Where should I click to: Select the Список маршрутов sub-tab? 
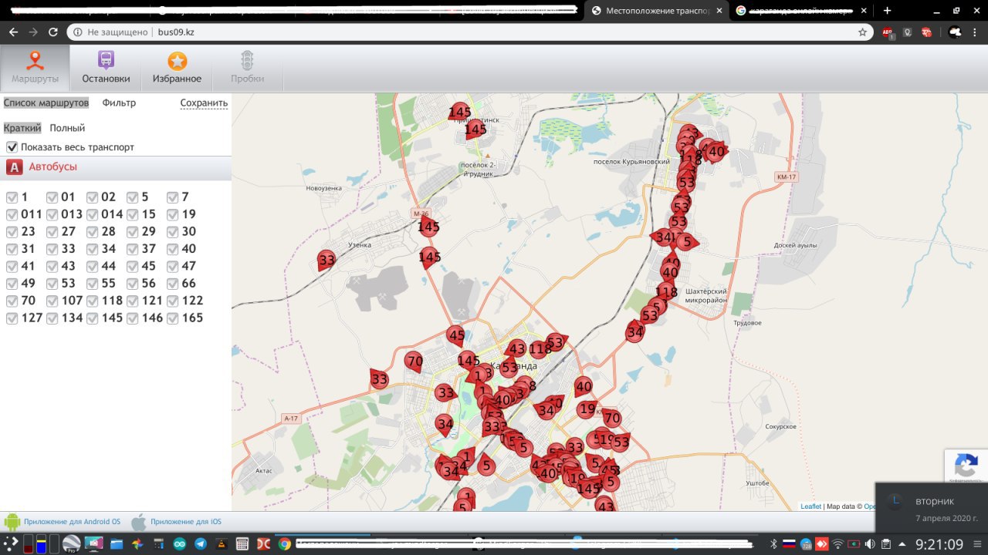(x=46, y=103)
